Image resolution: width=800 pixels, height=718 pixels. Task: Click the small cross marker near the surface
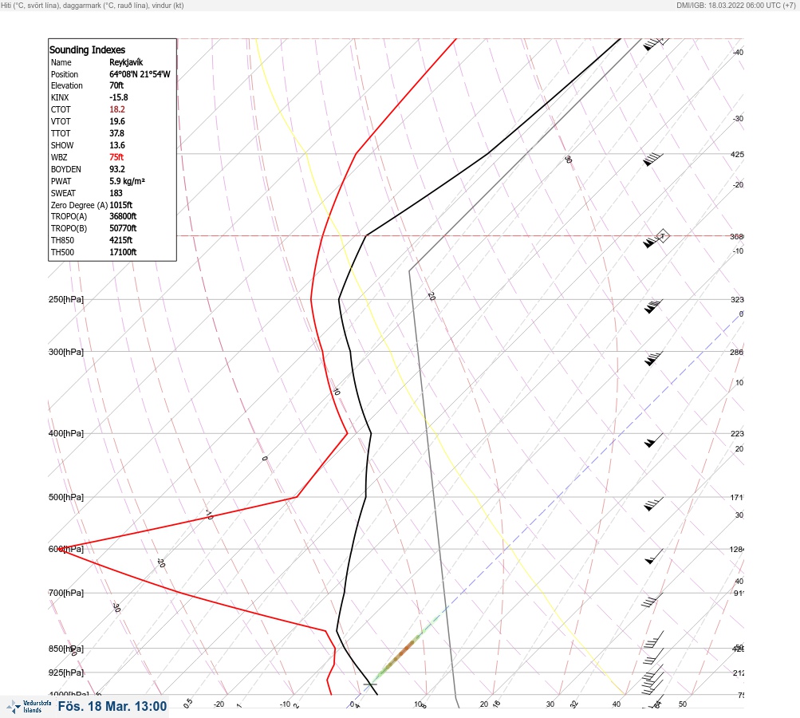(x=370, y=684)
